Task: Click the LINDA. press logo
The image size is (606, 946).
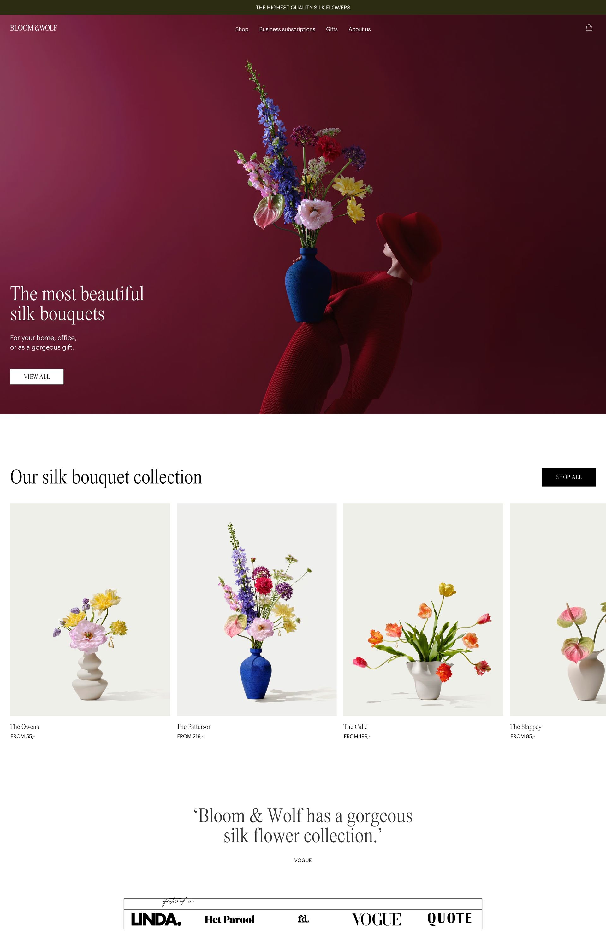Action: (156, 919)
